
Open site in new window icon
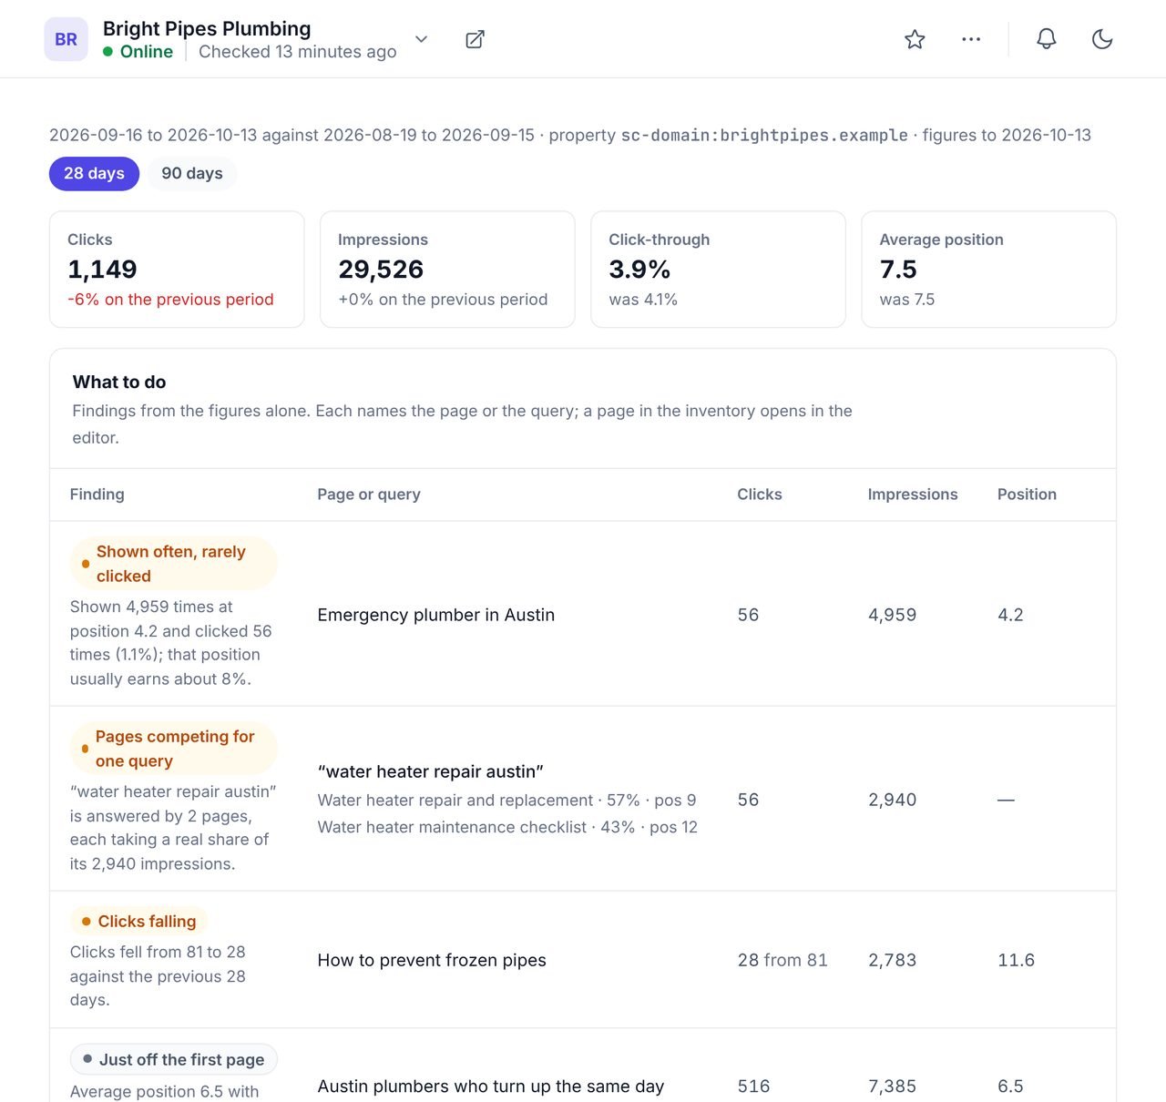click(x=475, y=39)
